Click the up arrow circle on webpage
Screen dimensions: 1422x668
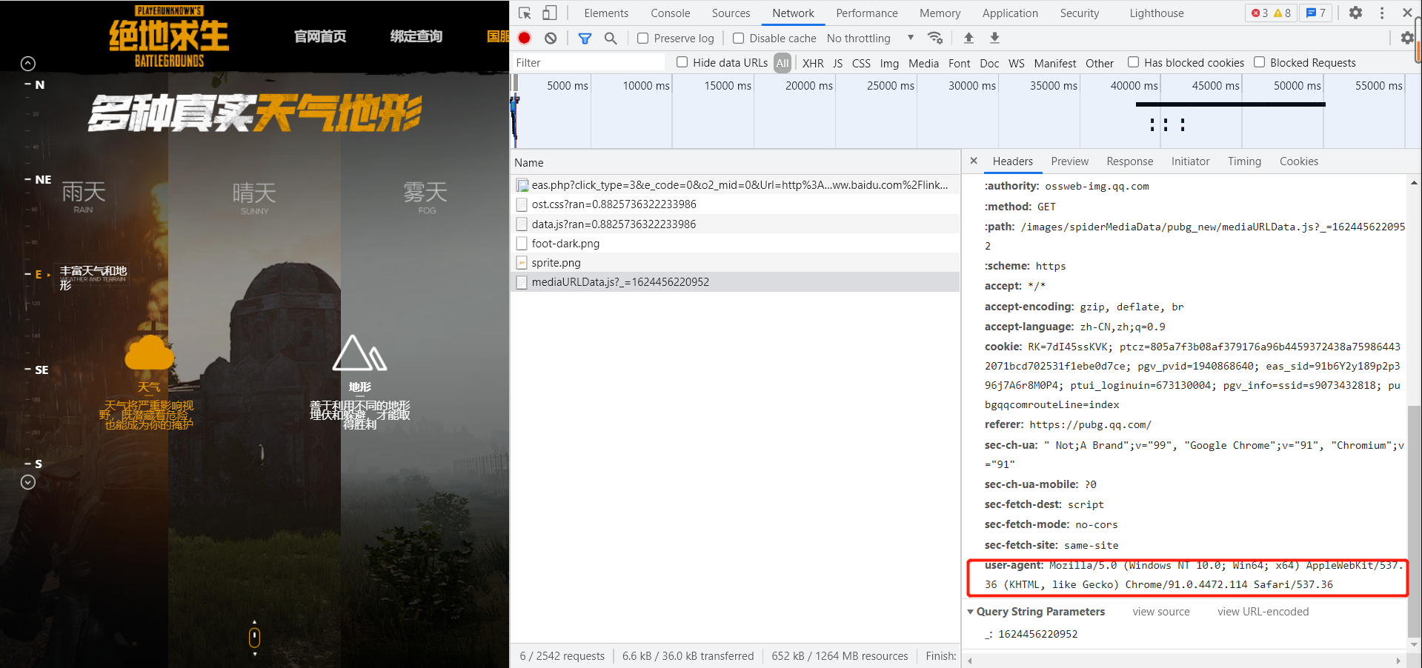(28, 64)
